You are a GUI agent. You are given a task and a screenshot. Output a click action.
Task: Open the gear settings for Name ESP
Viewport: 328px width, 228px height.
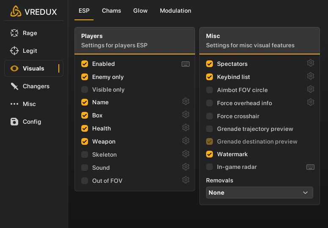185,102
